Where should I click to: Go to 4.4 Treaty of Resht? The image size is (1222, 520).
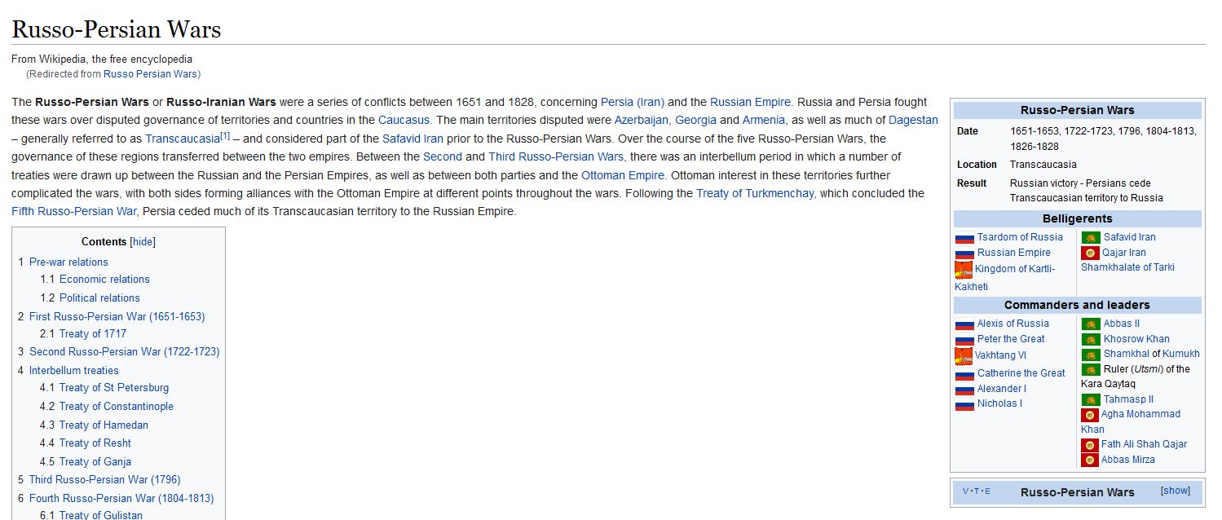tap(95, 443)
